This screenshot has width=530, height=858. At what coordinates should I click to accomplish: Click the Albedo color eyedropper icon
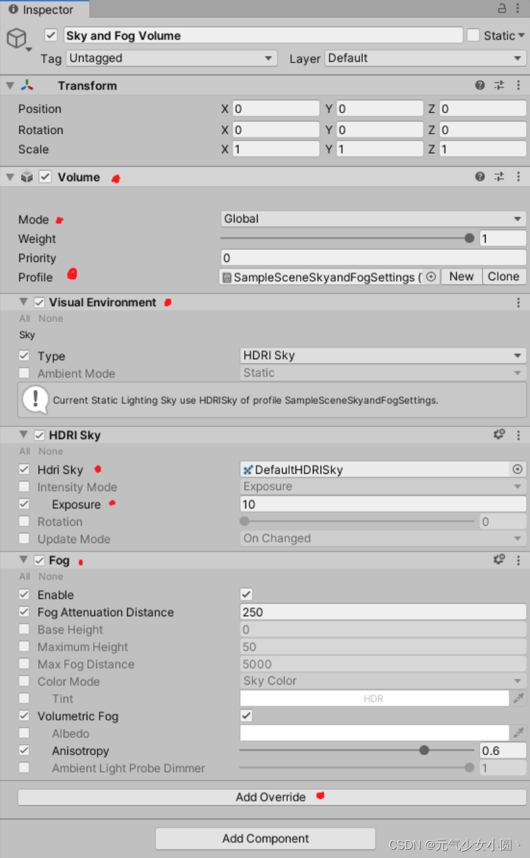(x=518, y=733)
